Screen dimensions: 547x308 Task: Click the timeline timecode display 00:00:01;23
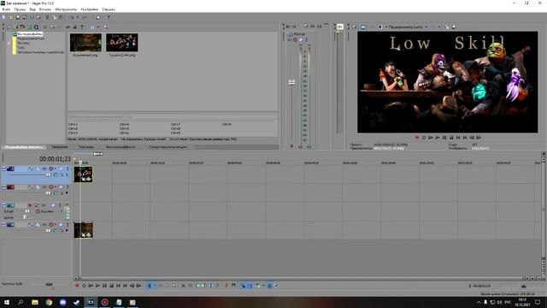click(55, 159)
